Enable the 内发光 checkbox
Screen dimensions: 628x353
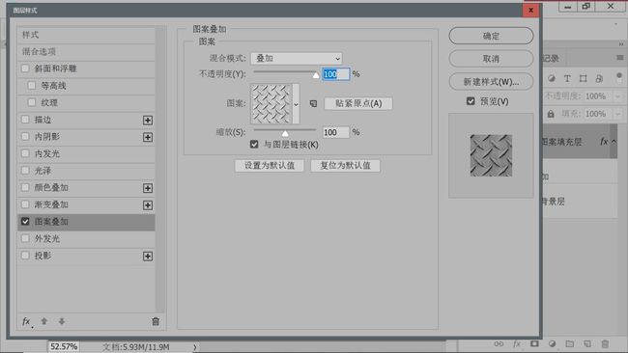[x=25, y=153]
